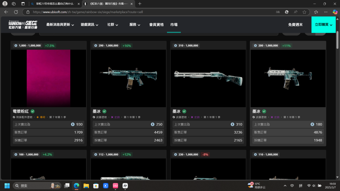Open Microsoft Edge from the taskbar
Image resolution: width=340 pixels, height=191 pixels.
tap(76, 186)
